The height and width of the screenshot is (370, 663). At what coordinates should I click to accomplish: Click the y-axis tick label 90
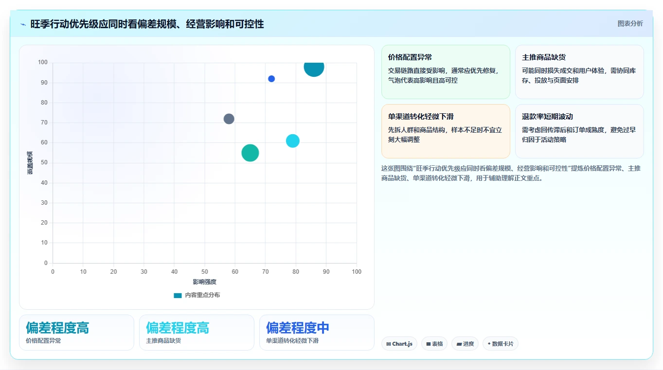[44, 83]
